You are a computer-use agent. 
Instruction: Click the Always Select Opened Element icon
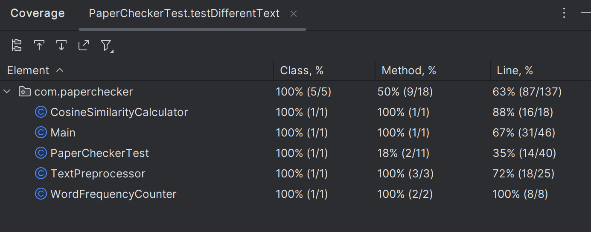click(61, 46)
